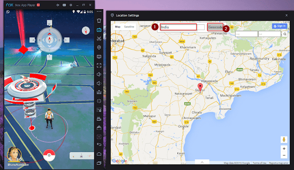Click the trash bin icon in Nox sidebar
The image size is (294, 170).
point(99,21)
